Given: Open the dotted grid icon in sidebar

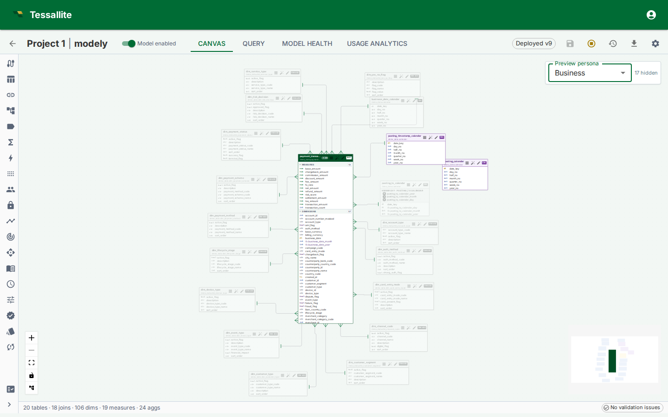Looking at the screenshot, I should pos(11,174).
